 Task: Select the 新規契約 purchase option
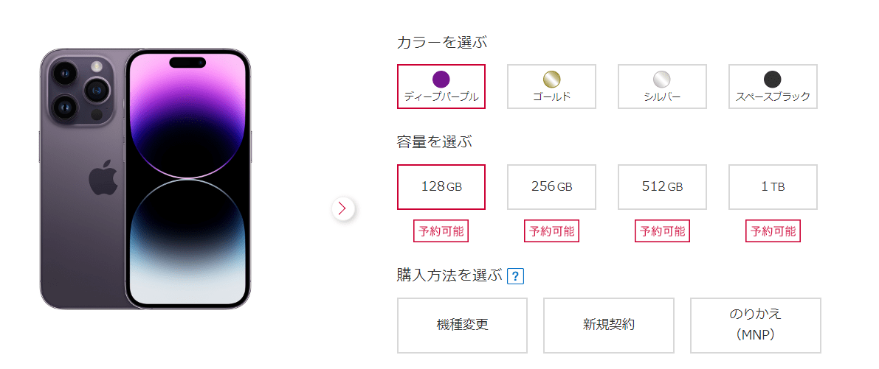click(609, 325)
